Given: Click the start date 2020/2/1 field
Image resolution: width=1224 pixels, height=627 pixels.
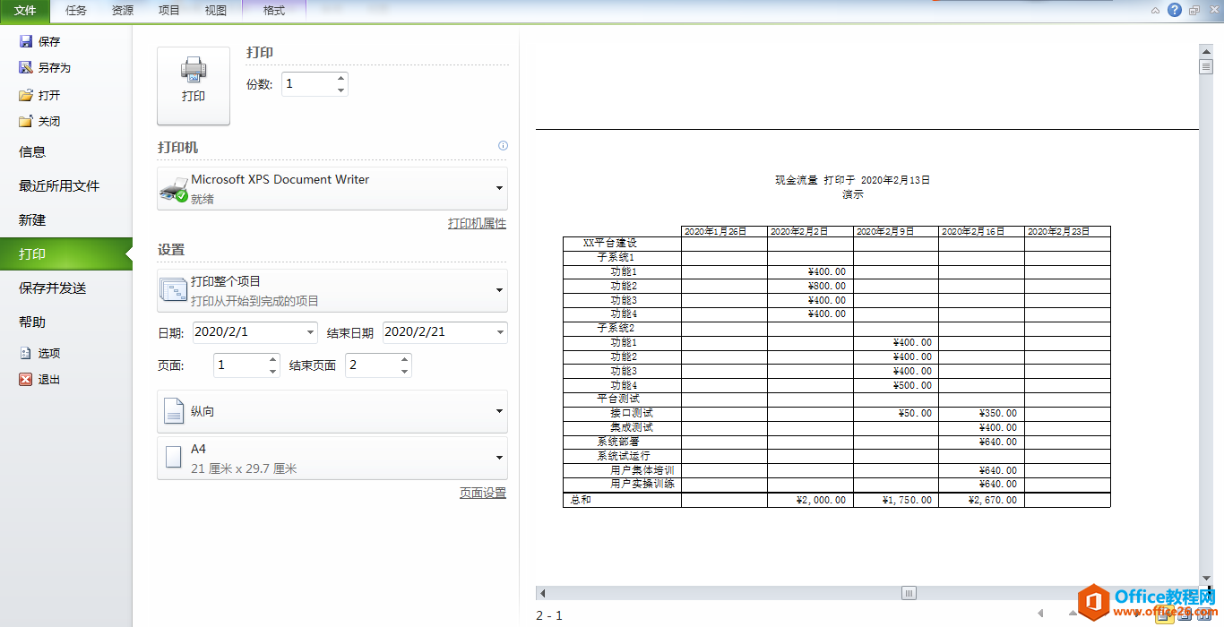Looking at the screenshot, I should (x=246, y=331).
